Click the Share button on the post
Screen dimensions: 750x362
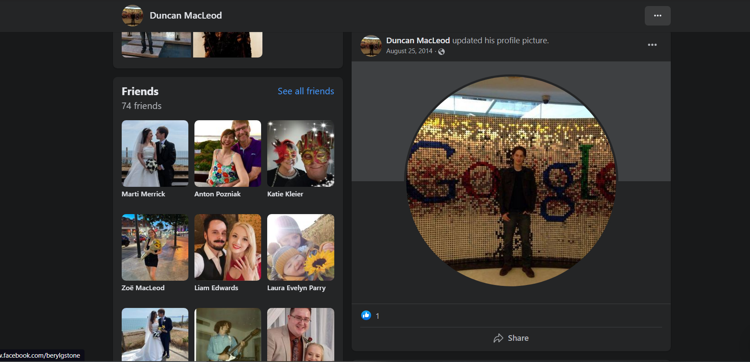(x=511, y=338)
